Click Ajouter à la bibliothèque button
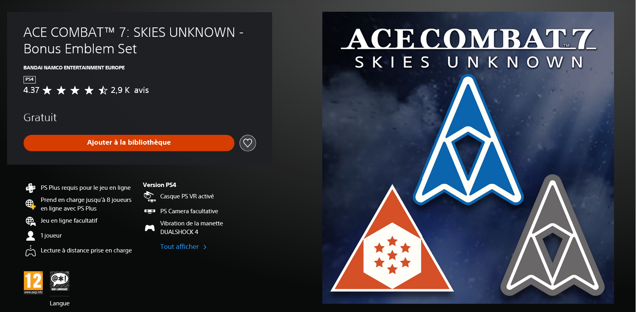The height and width of the screenshot is (312, 636). (129, 143)
